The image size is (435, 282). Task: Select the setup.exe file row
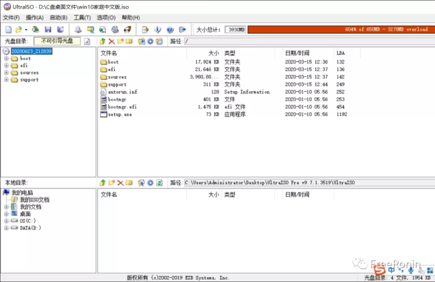224,114
